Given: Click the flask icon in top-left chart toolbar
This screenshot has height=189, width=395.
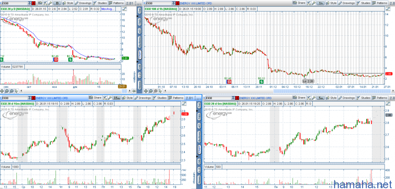Looking at the screenshot, I should tap(45, 3).
